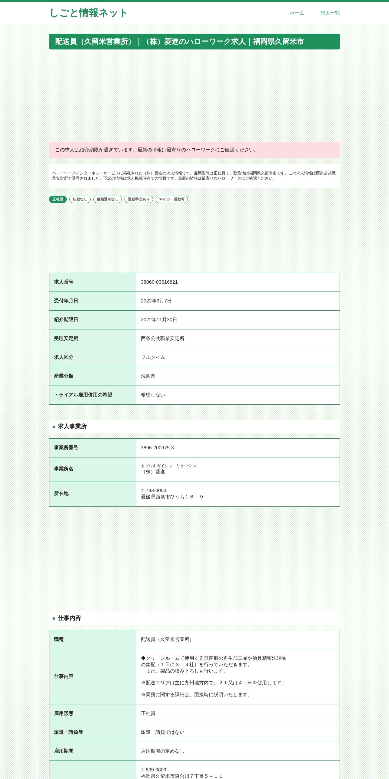
Task: Click the 洗濯業 industry value
Action: [x=148, y=376]
